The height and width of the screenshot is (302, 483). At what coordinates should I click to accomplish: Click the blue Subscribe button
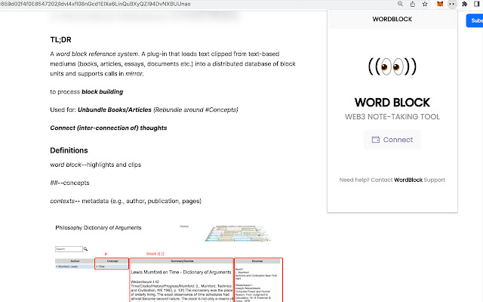475,20
